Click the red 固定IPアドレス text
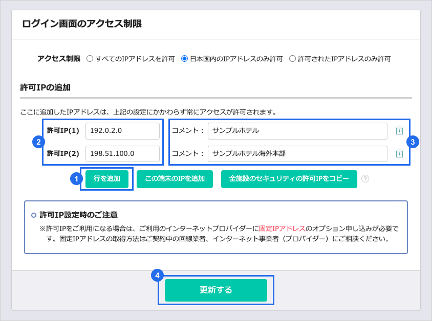Image resolution: width=432 pixels, height=321 pixels. tap(282, 228)
